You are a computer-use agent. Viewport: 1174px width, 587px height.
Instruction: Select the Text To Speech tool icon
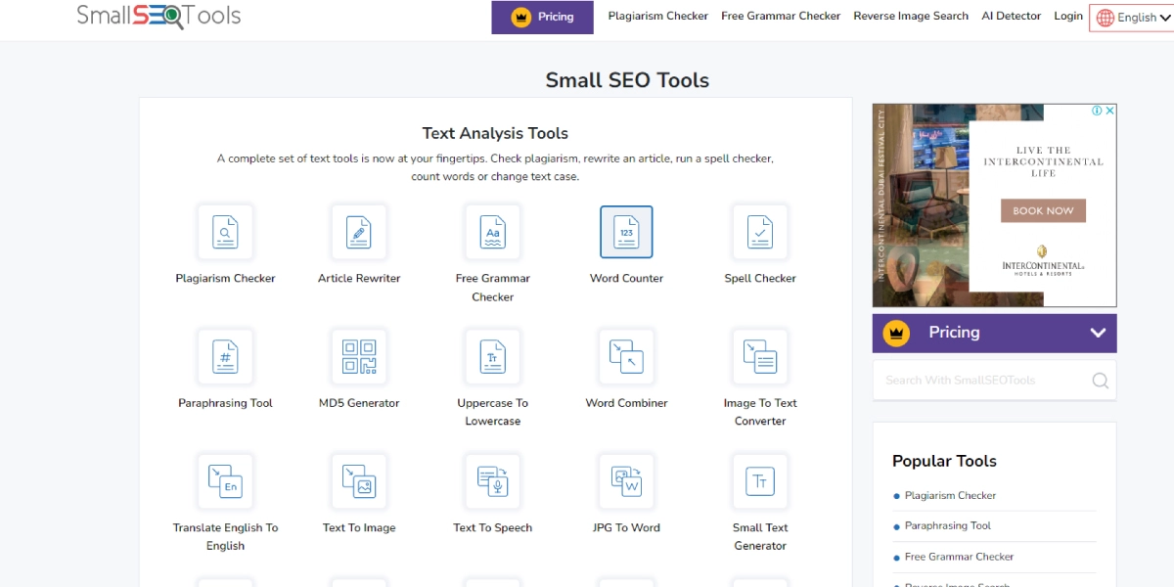493,481
